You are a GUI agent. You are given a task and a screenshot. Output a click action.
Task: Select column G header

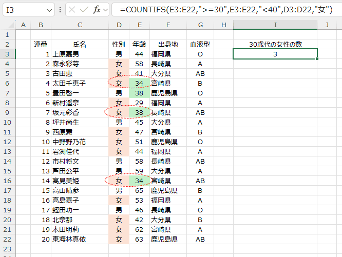(x=200, y=25)
